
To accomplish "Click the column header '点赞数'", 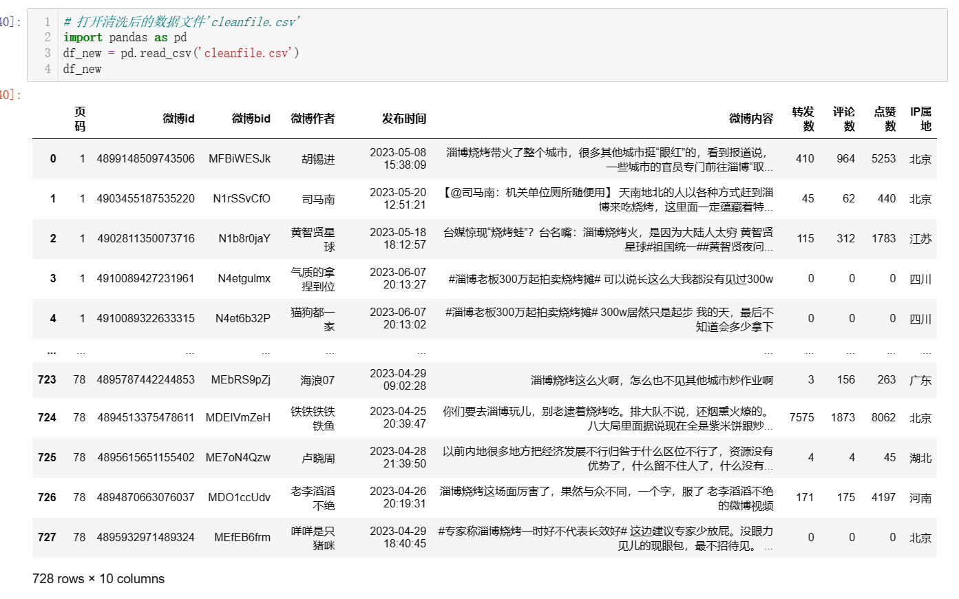I will point(885,118).
